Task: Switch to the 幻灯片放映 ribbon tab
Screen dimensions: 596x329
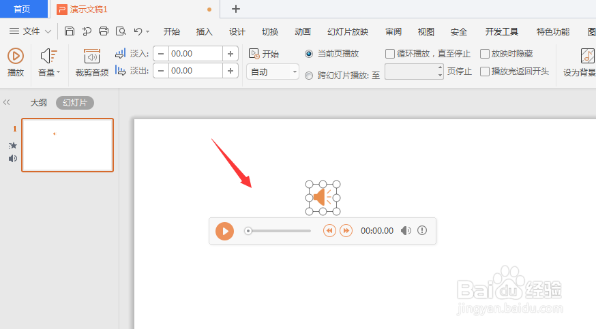Action: coord(348,31)
